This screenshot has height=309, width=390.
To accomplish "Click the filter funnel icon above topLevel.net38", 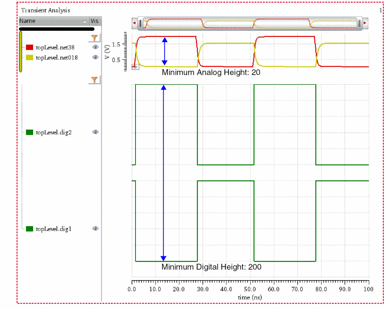I will pyautogui.click(x=94, y=38).
